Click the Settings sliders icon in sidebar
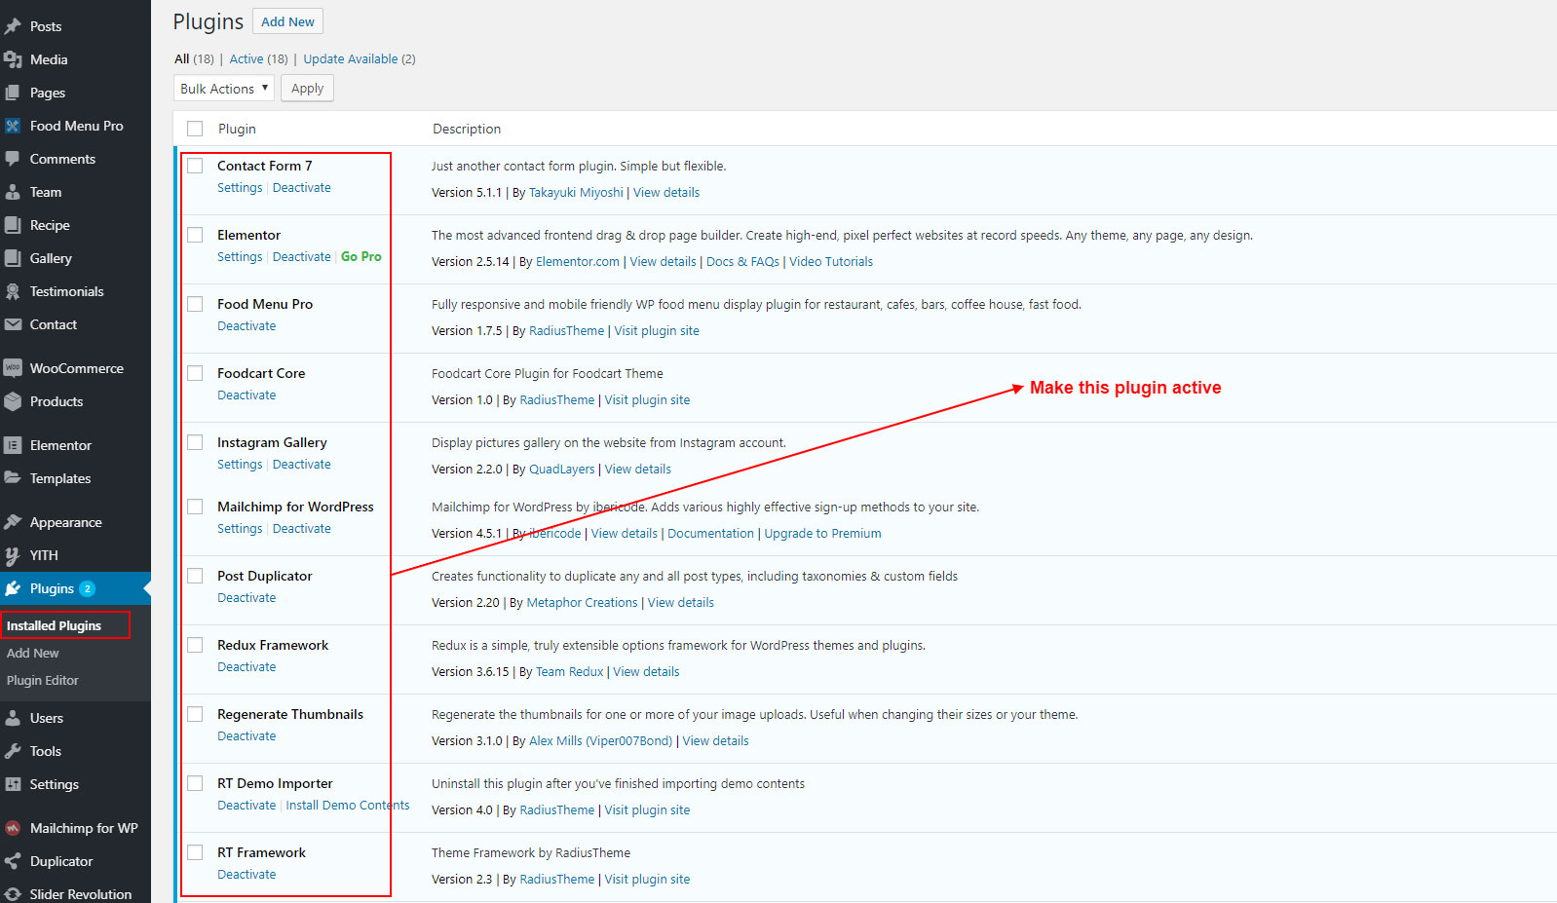This screenshot has height=903, width=1557. coord(13,784)
